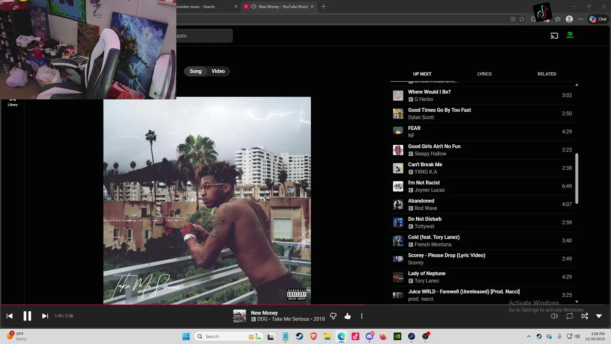
Task: Play Scorey - Please Drop (Lyric Video)
Action: 482,259
